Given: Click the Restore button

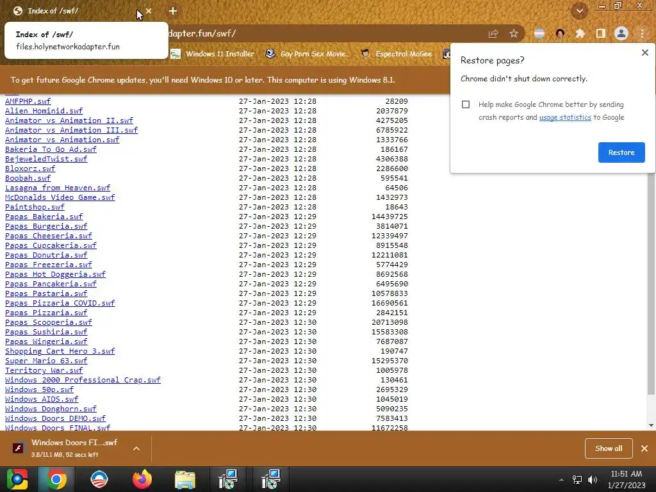Looking at the screenshot, I should coord(621,152).
